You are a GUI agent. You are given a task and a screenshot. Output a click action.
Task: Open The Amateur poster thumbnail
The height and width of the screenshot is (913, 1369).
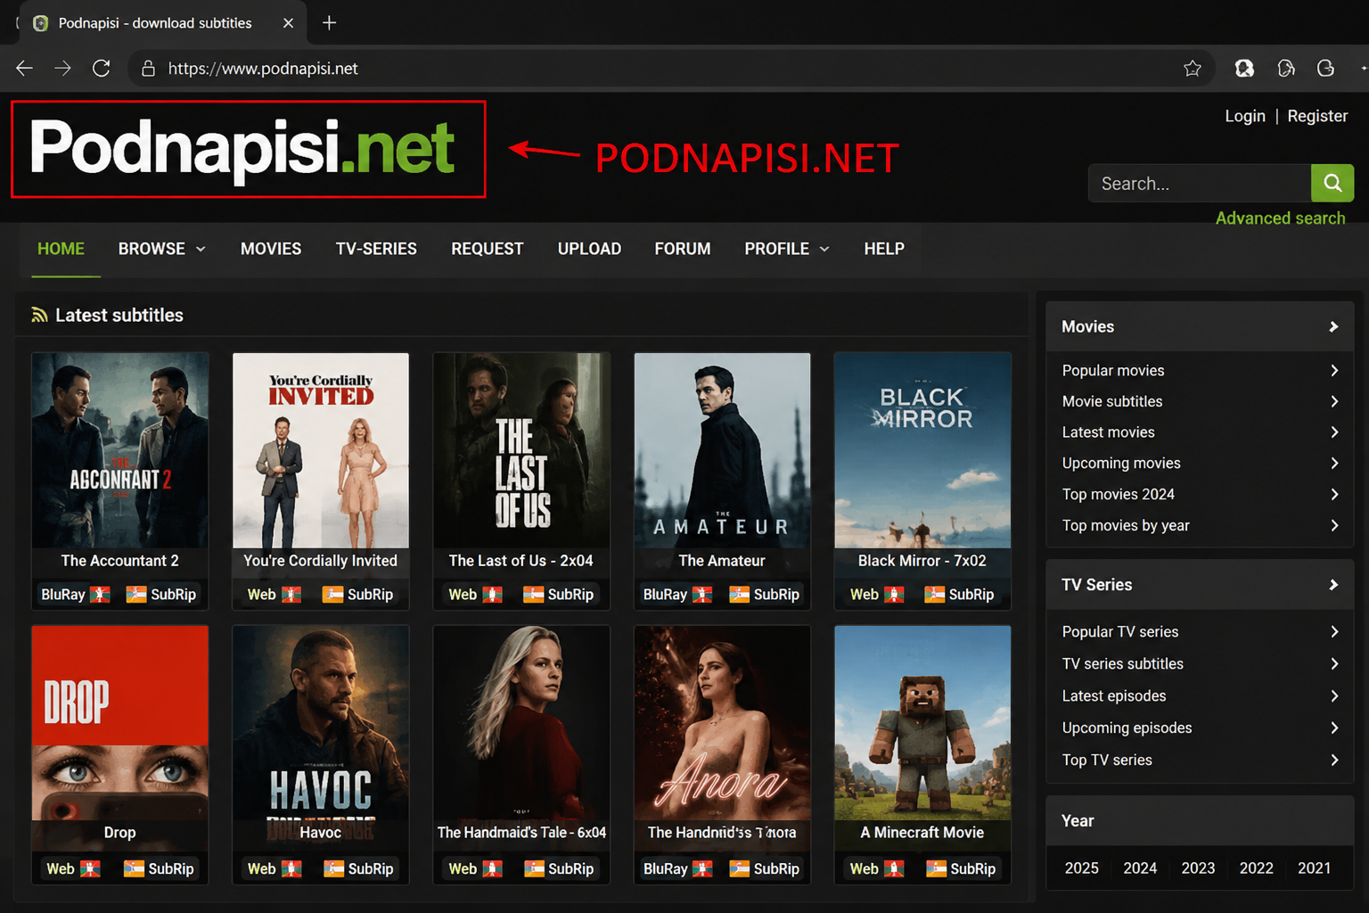click(722, 450)
